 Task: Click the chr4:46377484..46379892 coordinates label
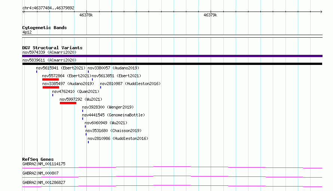(x=48, y=8)
